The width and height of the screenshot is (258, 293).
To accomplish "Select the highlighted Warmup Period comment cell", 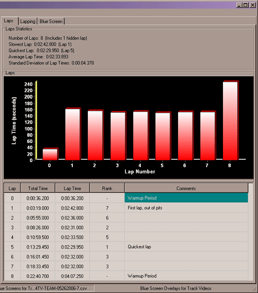I will point(186,198).
